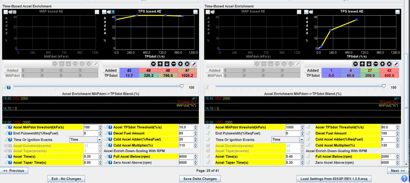Increase left Accel Time(s) with up spinner
Image resolution: width=410 pixels, height=183 pixels.
pyautogui.click(x=100, y=155)
